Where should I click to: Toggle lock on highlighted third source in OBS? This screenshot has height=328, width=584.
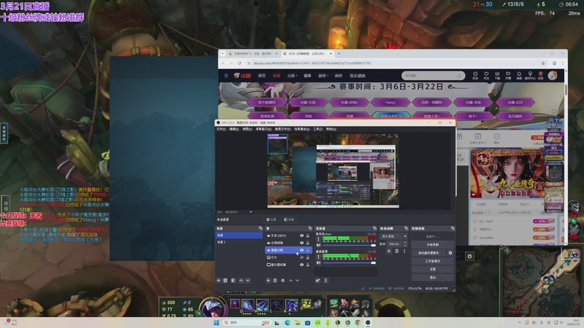307,250
